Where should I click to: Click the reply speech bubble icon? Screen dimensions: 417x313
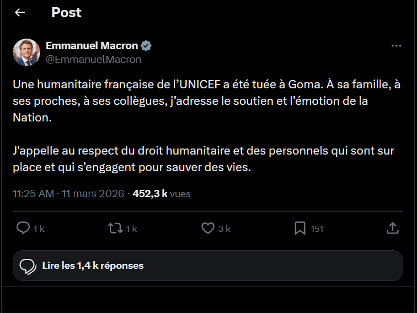click(23, 228)
